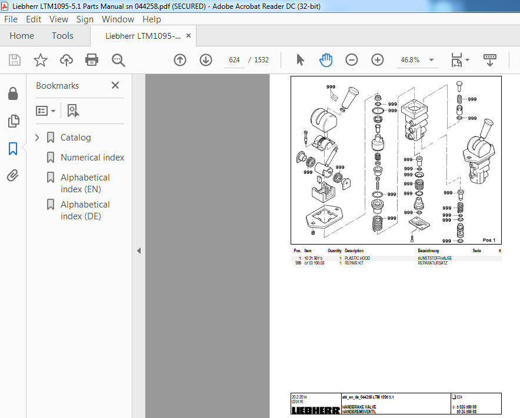Select the arrow selection tool
Image resolution: width=520 pixels, height=418 pixels.
click(300, 60)
